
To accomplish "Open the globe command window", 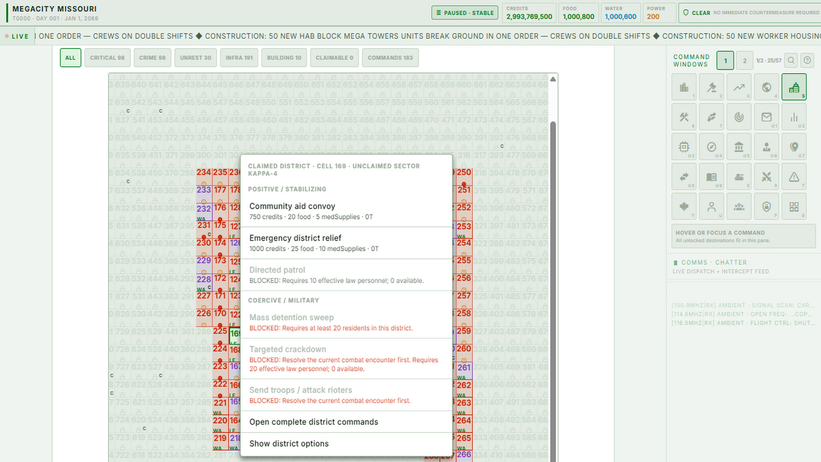I will (766, 87).
